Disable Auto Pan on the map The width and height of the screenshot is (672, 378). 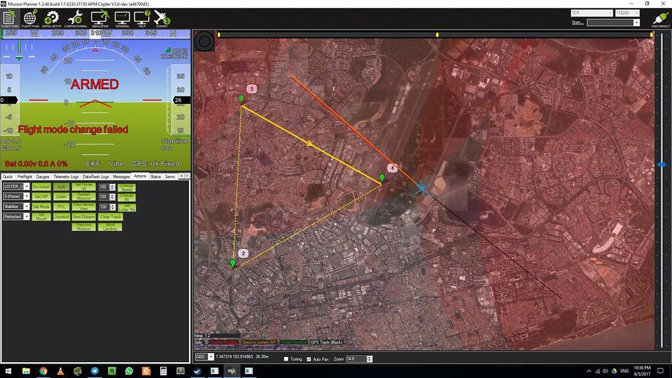(x=309, y=358)
